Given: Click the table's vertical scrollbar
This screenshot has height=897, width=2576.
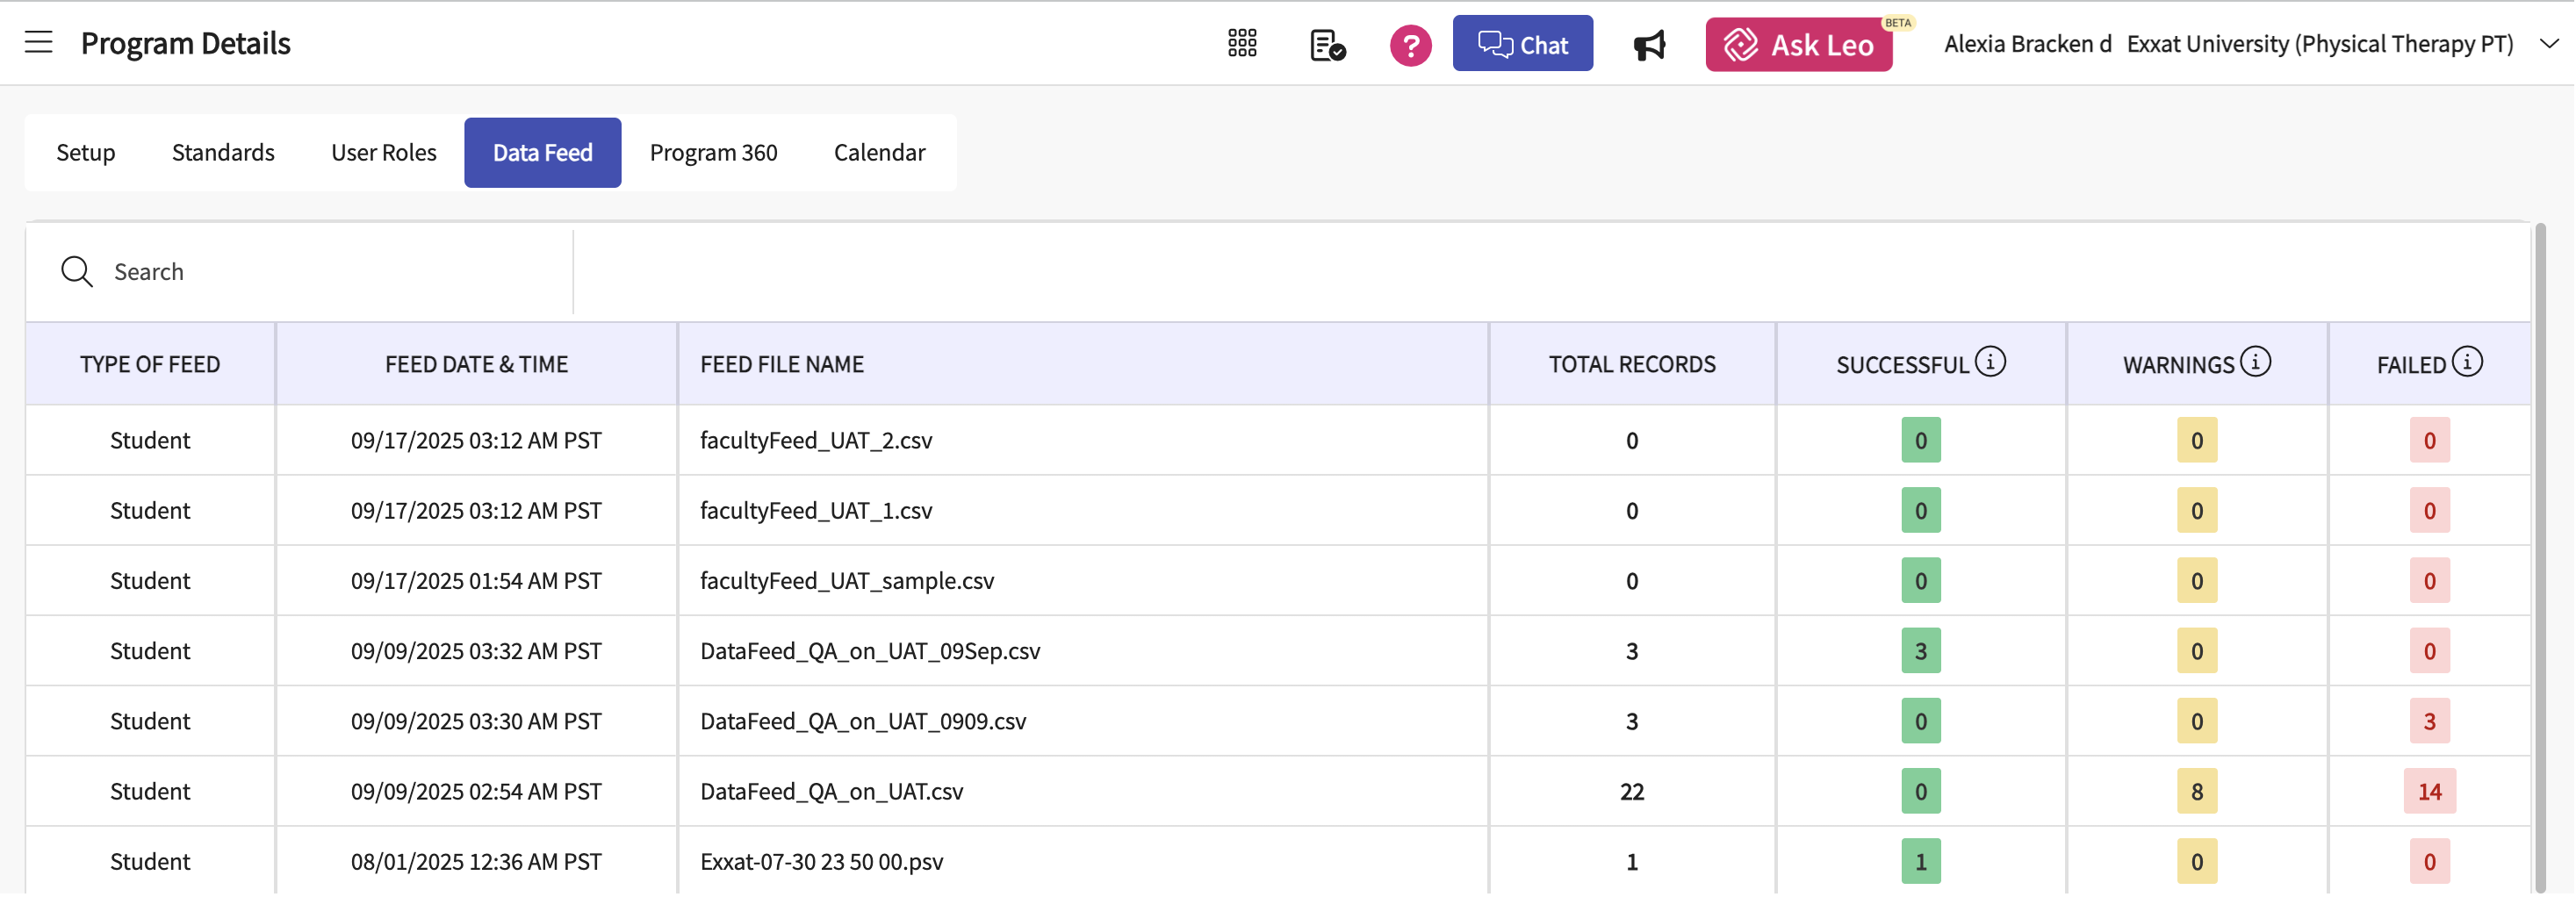Looking at the screenshot, I should (2540, 550).
